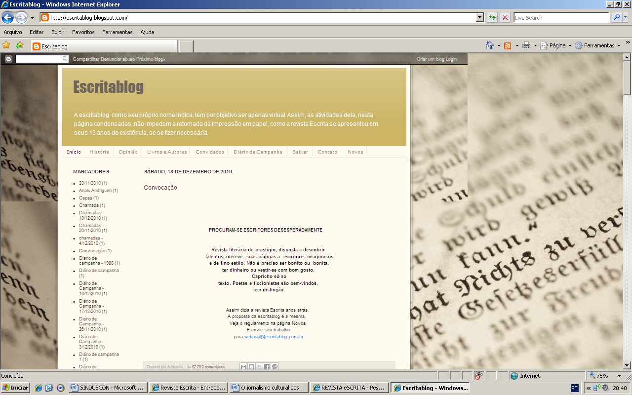
Task: Click the Blogger navbar search field
Action: (x=42, y=59)
